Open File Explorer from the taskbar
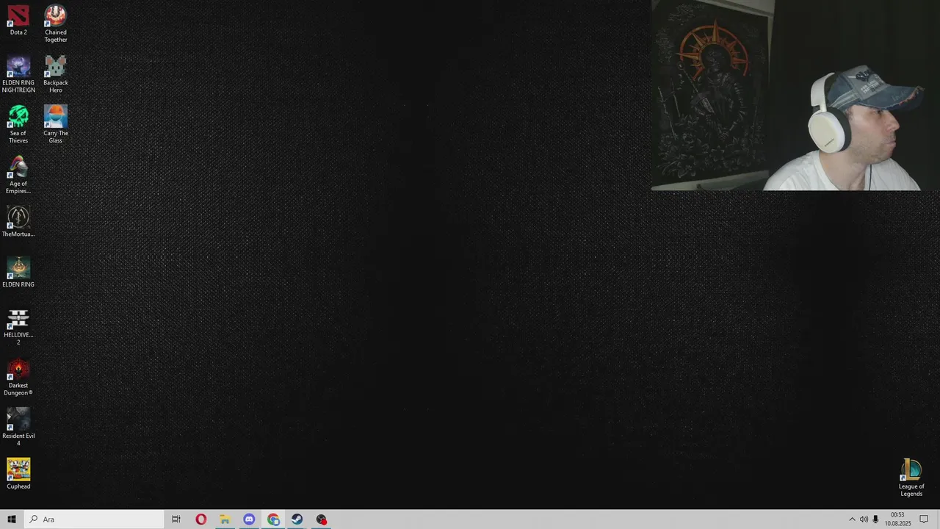The image size is (940, 529). click(x=225, y=519)
